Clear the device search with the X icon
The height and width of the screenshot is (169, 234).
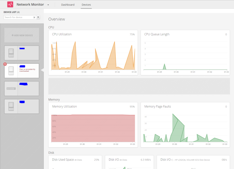(x=34, y=18)
